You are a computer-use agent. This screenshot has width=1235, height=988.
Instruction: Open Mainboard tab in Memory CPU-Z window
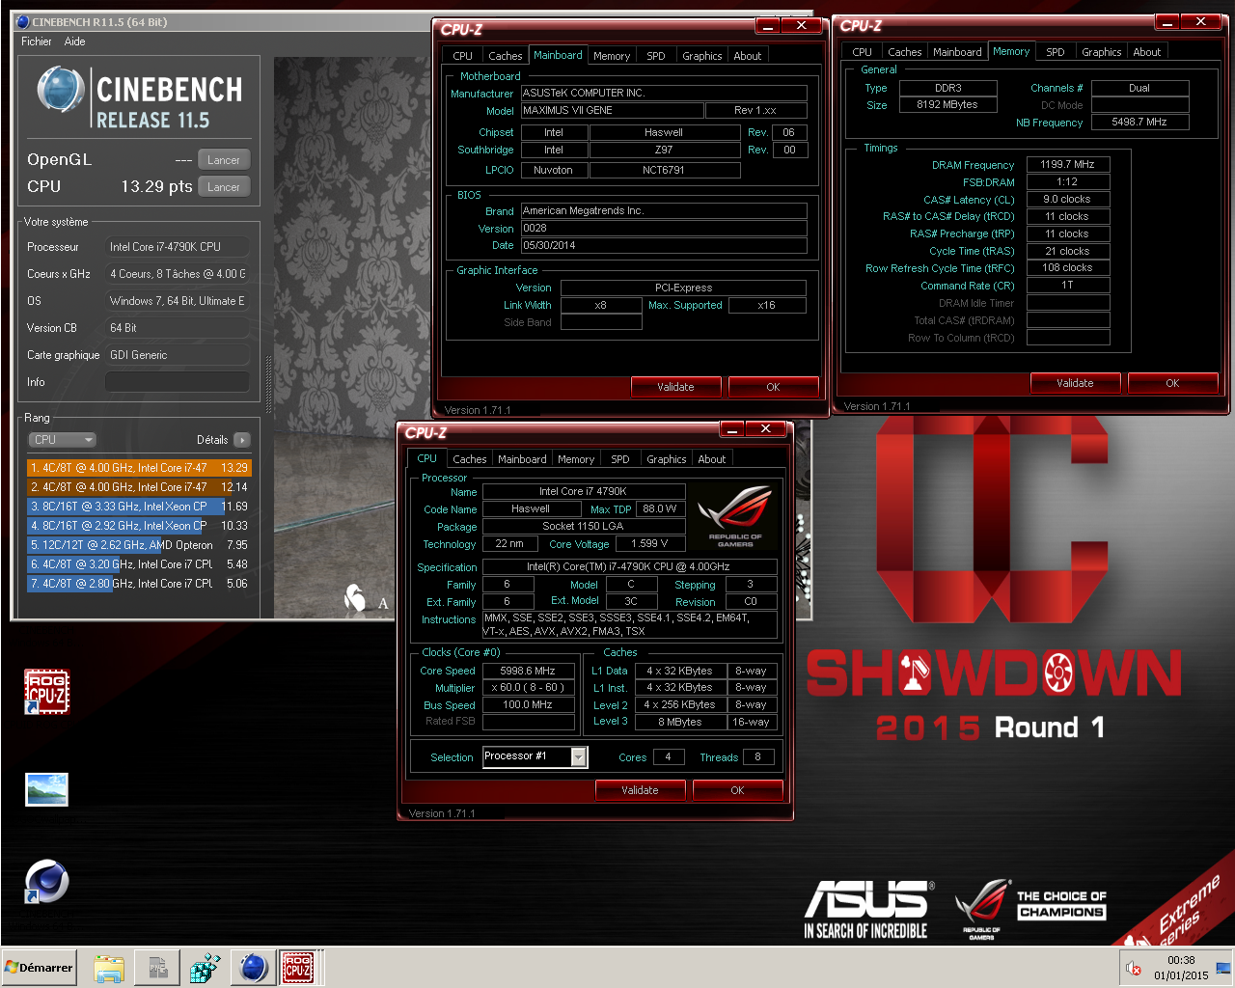pyautogui.click(x=957, y=52)
